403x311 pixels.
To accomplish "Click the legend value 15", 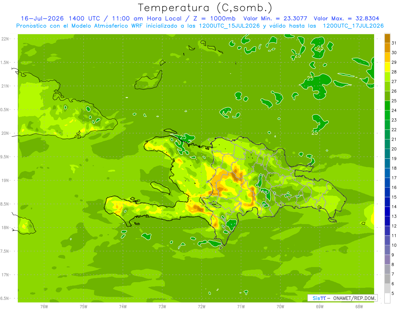I will 394,197.
